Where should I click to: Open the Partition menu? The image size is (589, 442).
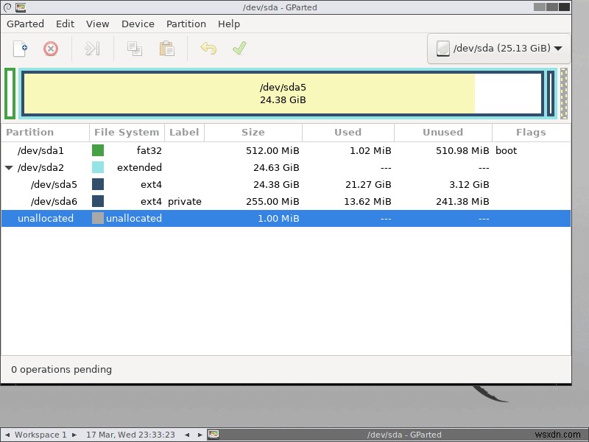(x=186, y=24)
